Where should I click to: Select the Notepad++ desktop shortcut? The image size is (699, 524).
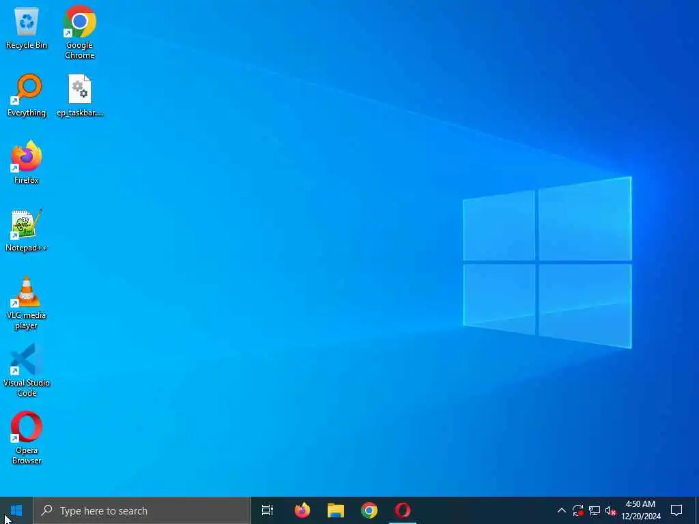[x=27, y=231]
